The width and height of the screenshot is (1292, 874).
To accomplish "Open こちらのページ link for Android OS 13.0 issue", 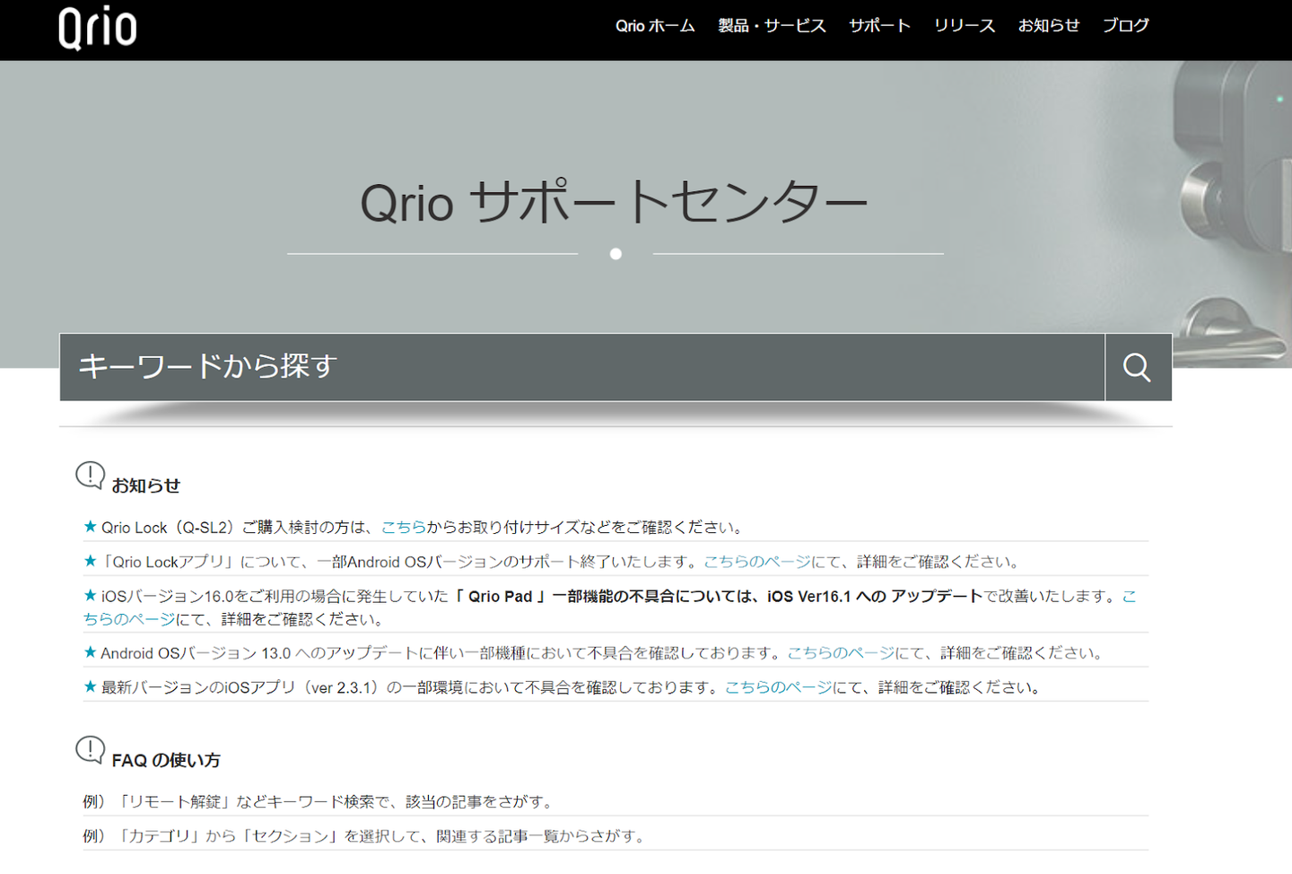I will point(841,653).
